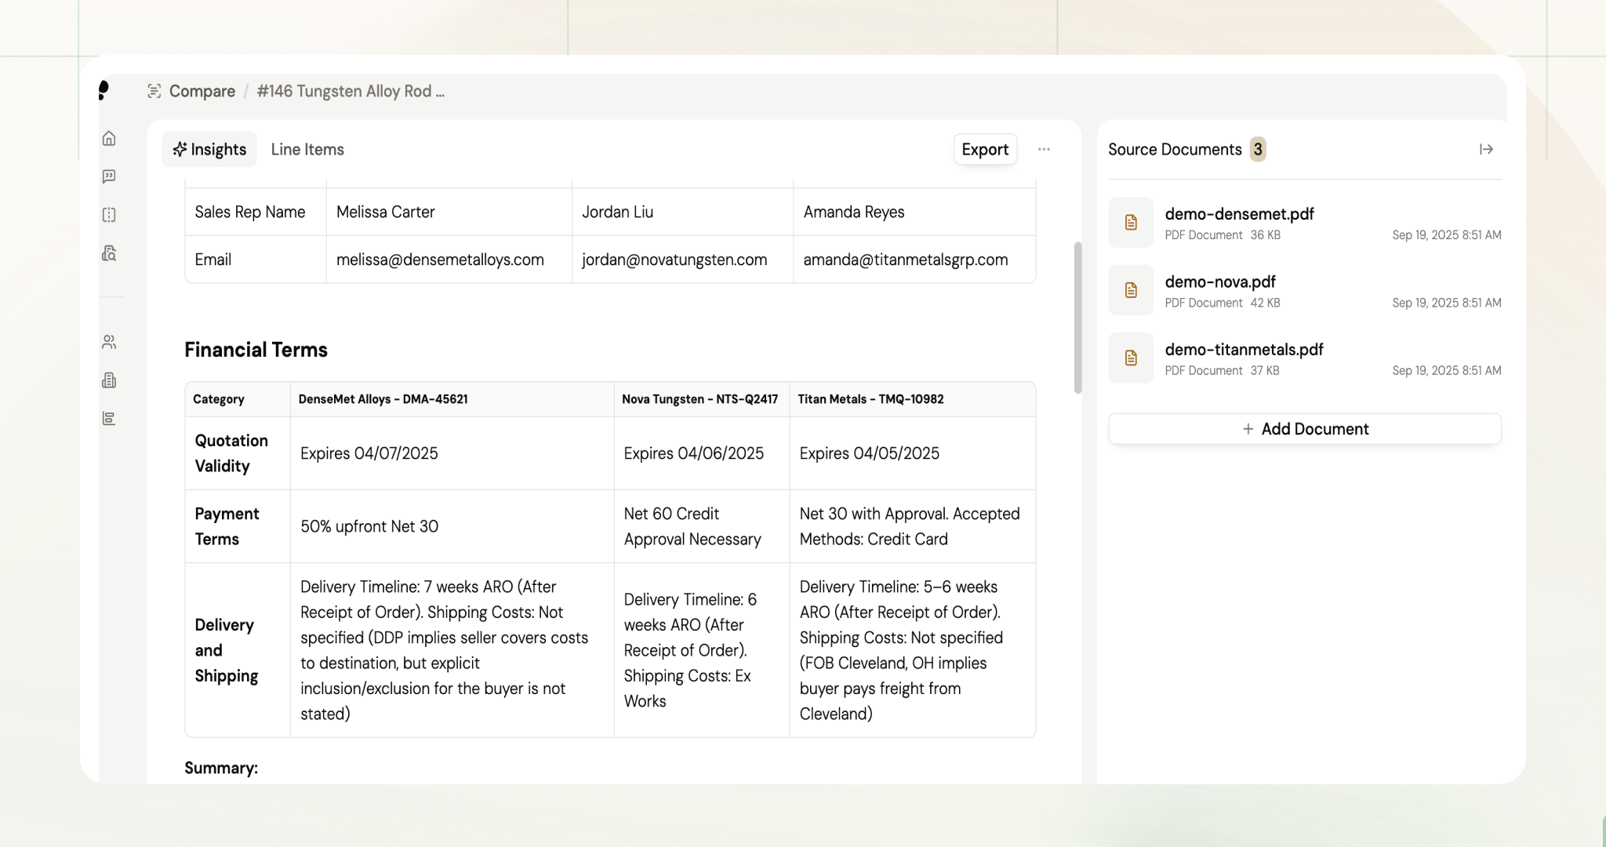Click the Export button
Screen dimensions: 1606x847
coord(985,149)
